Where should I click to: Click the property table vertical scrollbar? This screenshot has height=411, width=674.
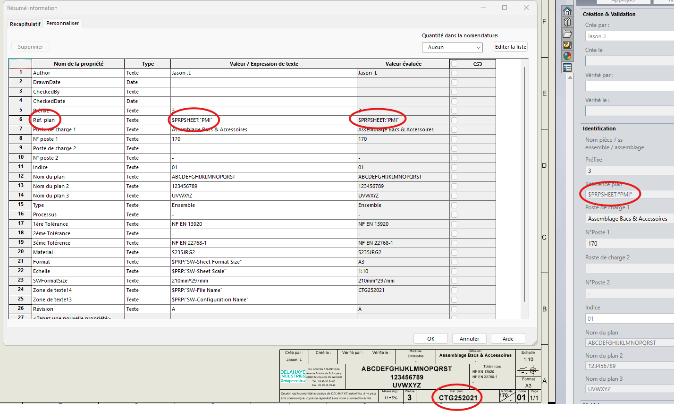524,184
